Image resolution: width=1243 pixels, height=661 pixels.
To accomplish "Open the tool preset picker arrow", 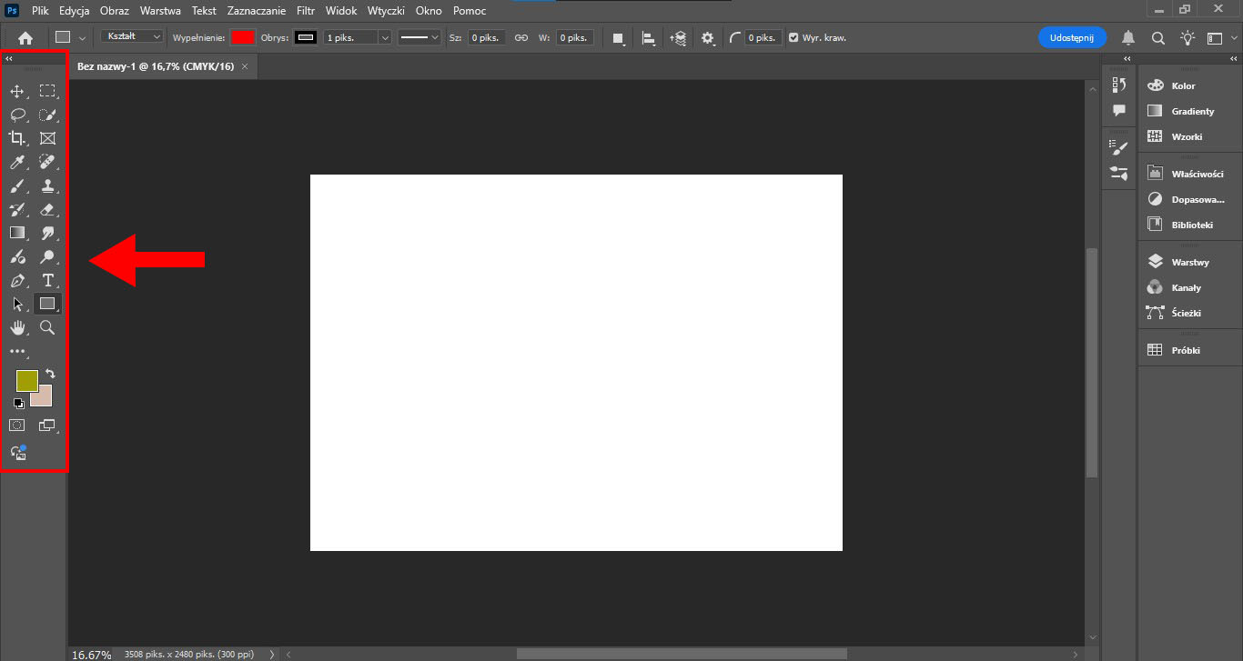I will coord(83,38).
